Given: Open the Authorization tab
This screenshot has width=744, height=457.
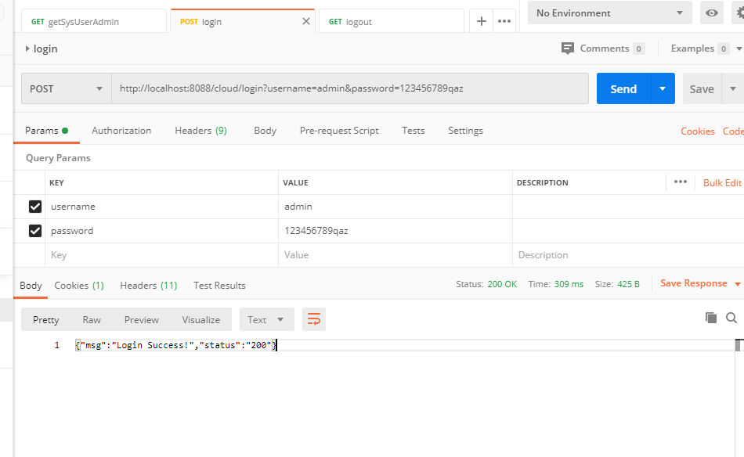Looking at the screenshot, I should click(x=121, y=131).
